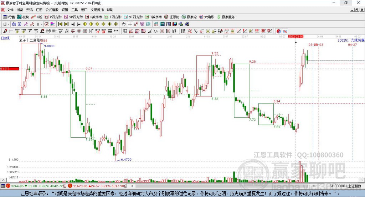Open the 行情 market quotes view

pyautogui.click(x=9, y=17)
